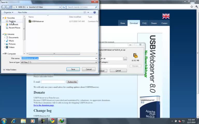The height and width of the screenshot is (124, 199).
Task: Collapse the Computer node
Action: (x=3, y=54)
